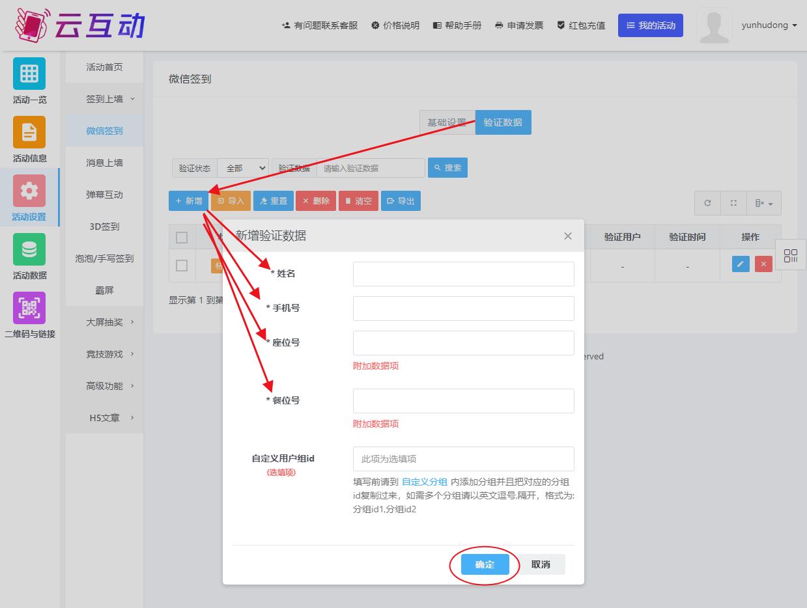This screenshot has width=807, height=608.
Task: Open the 自定义分组 link
Action: coord(424,482)
